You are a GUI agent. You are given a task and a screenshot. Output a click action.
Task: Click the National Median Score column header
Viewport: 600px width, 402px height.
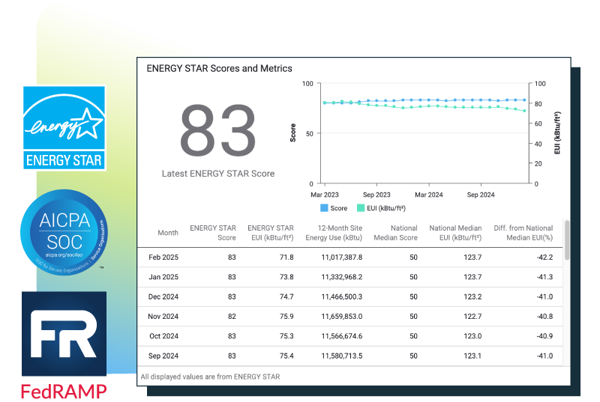[x=395, y=233]
